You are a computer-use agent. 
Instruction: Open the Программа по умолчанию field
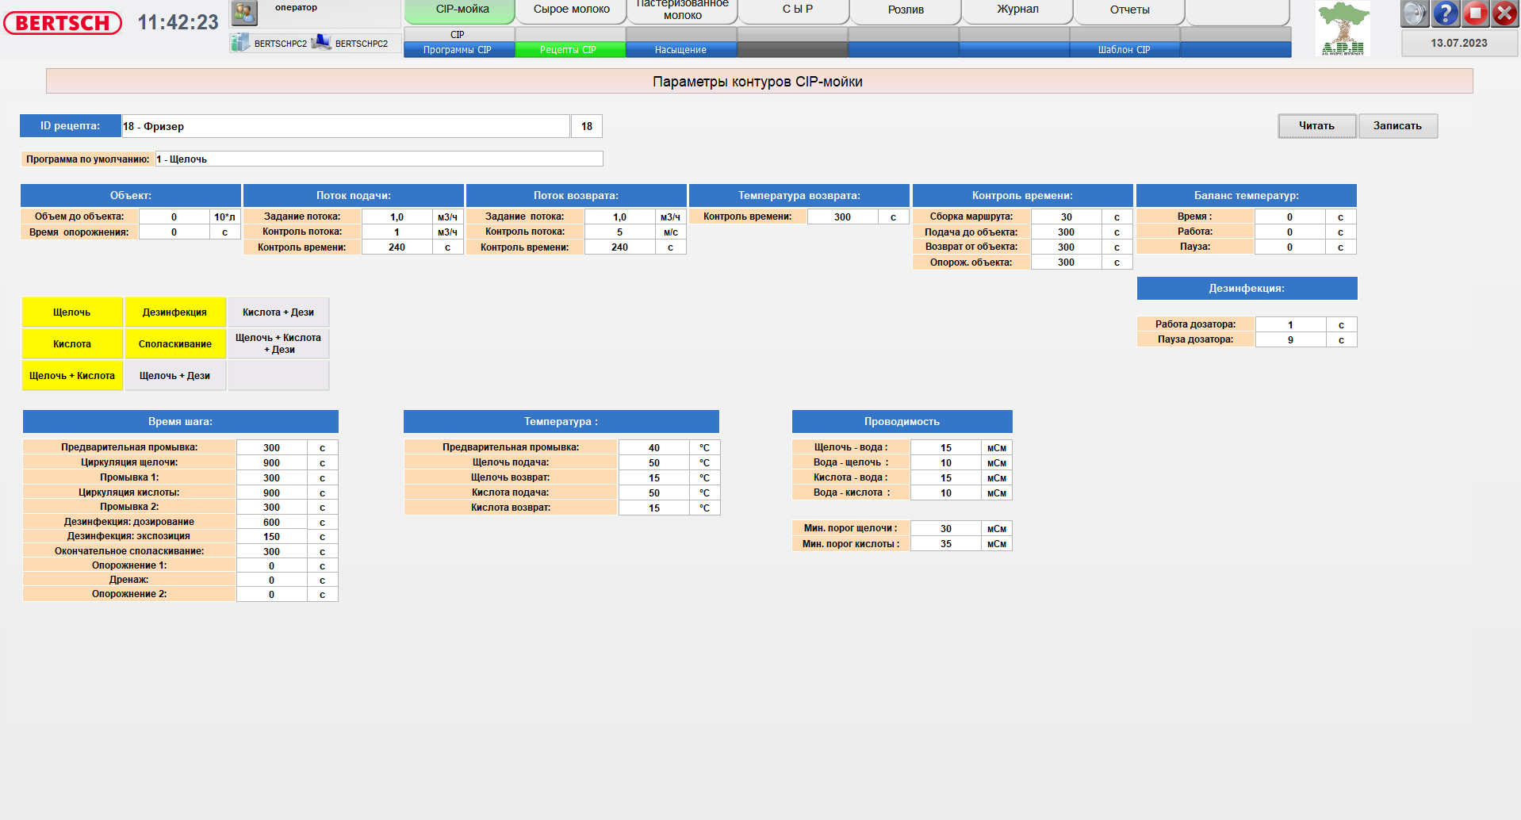378,159
